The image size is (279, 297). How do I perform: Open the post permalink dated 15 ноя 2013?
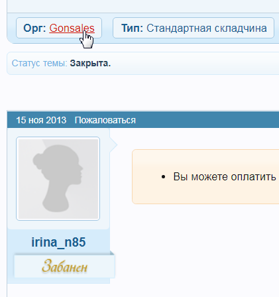41,120
